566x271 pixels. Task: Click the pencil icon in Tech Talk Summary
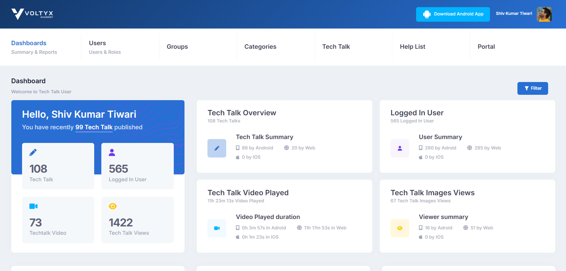[217, 148]
